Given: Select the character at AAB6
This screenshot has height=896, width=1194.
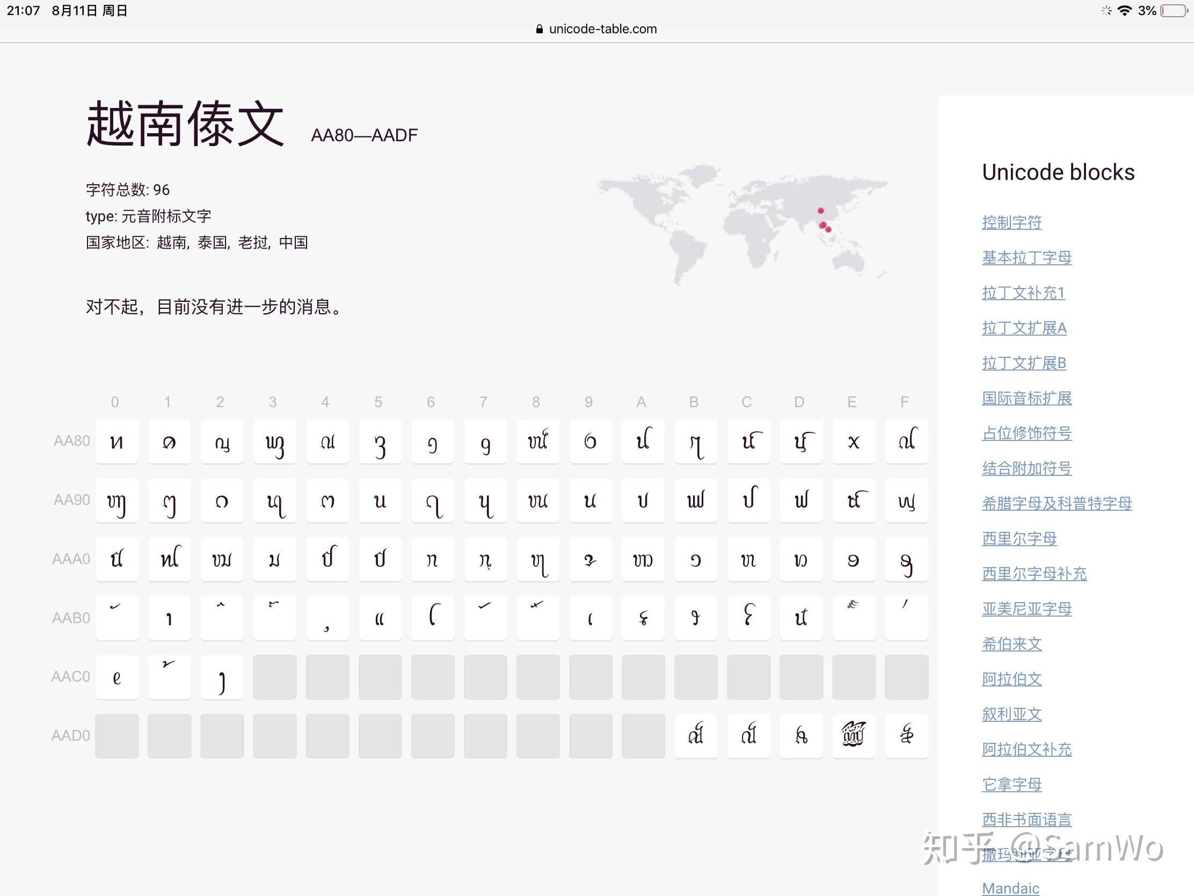Looking at the screenshot, I should pos(432,618).
